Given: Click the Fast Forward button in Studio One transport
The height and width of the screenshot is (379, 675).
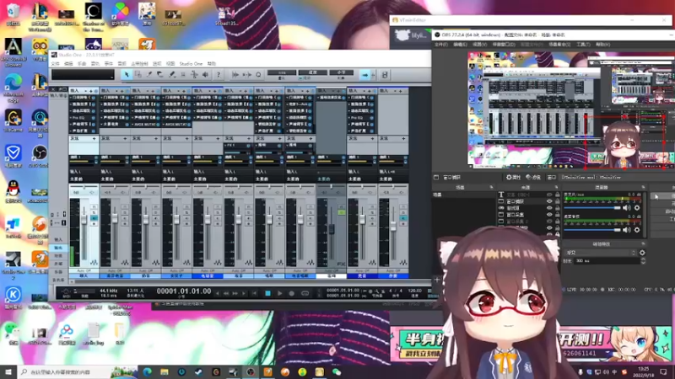Looking at the screenshot, I should 235,293.
